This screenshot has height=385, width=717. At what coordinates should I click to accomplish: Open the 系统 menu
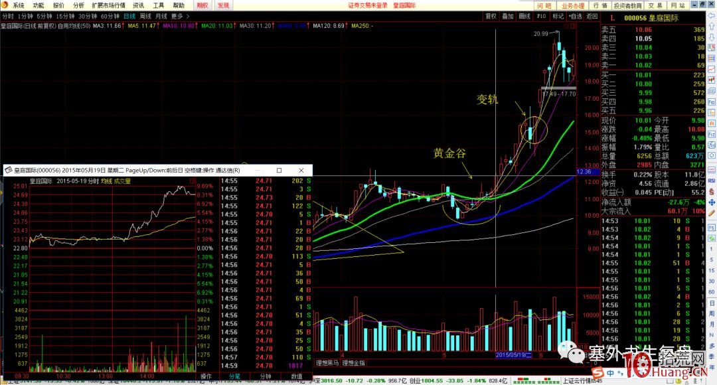coord(19,5)
